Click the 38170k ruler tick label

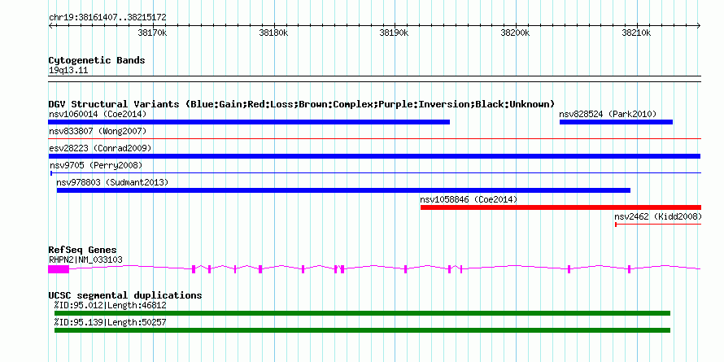click(152, 33)
